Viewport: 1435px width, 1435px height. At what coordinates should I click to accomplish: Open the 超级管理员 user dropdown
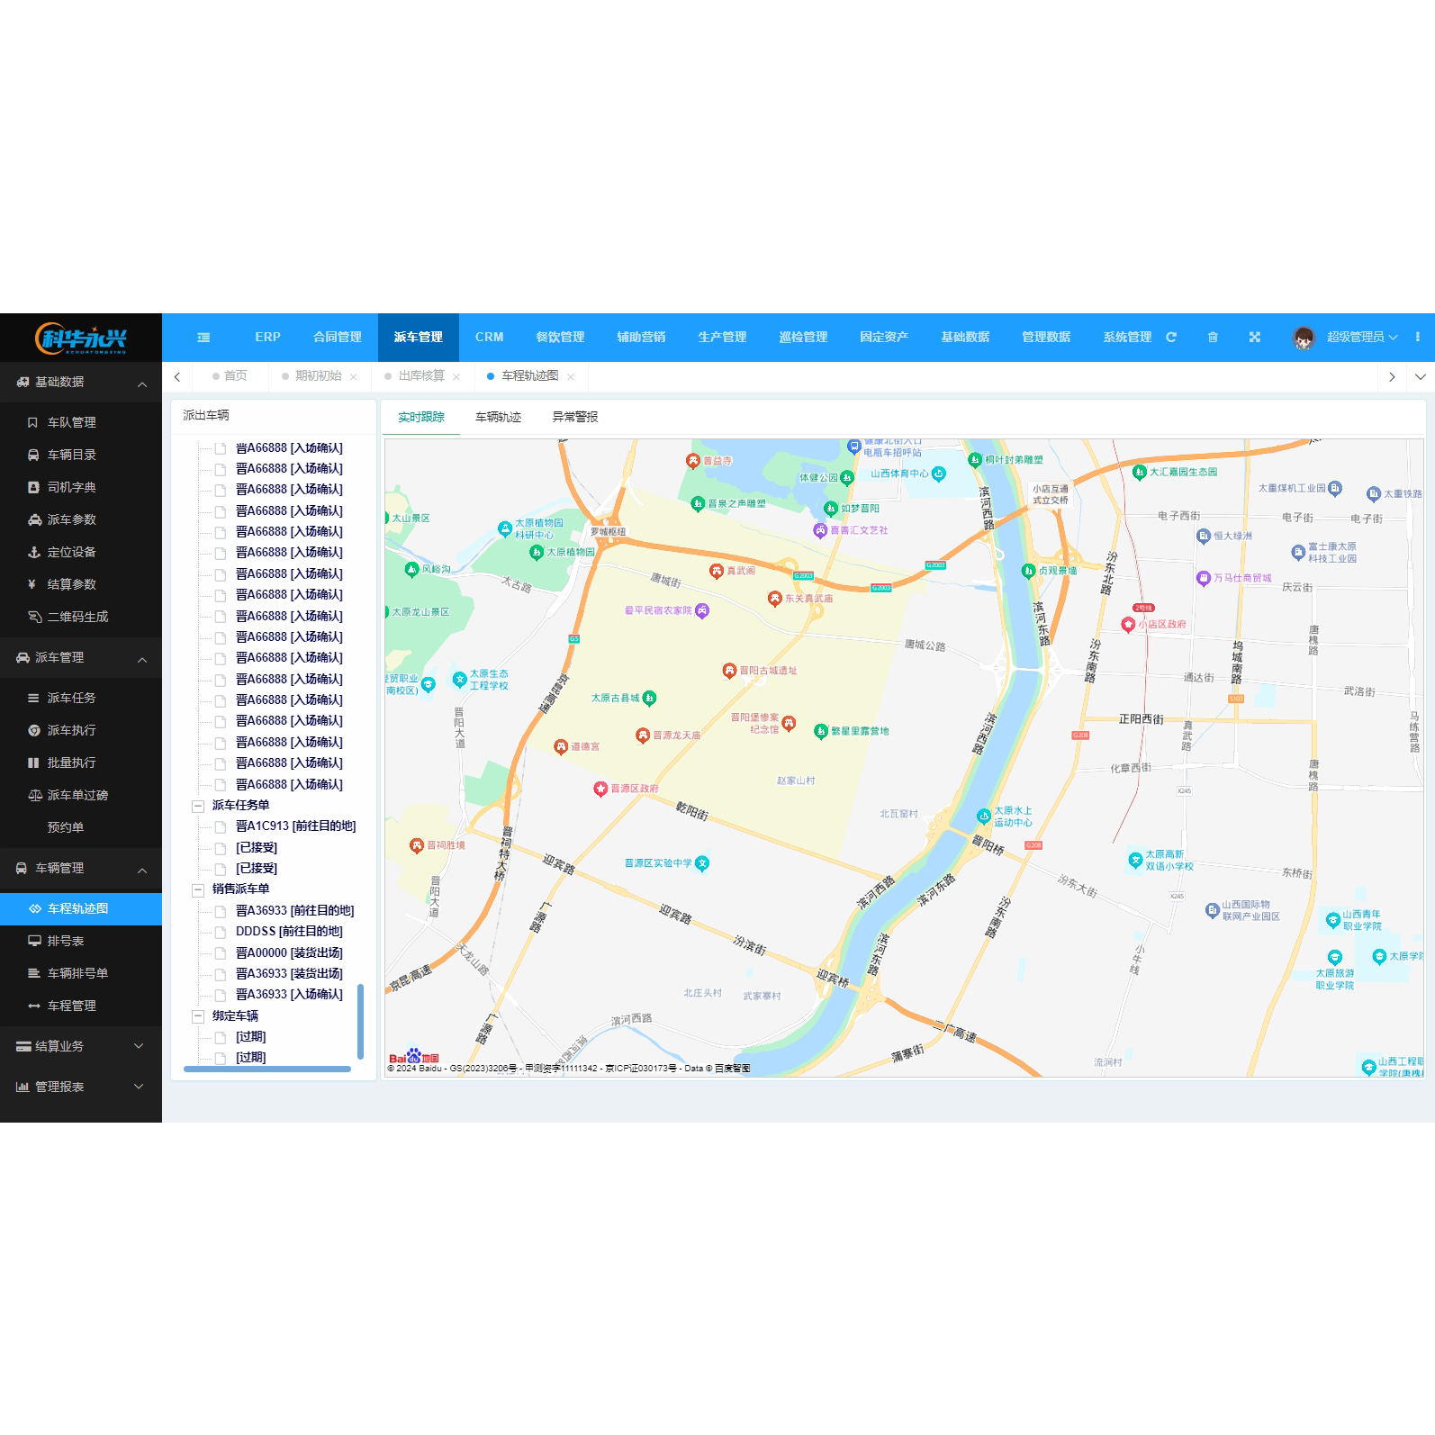pyautogui.click(x=1361, y=338)
